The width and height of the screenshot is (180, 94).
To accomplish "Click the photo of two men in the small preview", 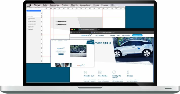I will tap(63, 65).
